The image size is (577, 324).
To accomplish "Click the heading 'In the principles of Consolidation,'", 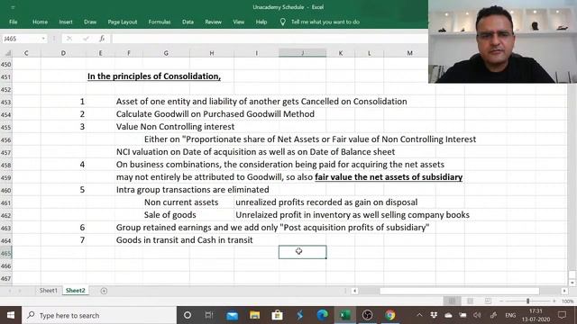I will tap(154, 76).
